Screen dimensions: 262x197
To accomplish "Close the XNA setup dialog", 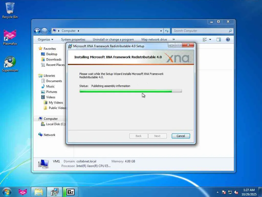I will click(188, 45).
